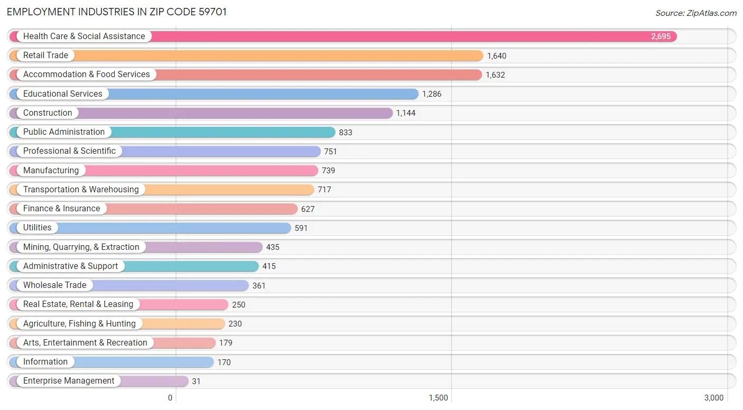The width and height of the screenshot is (743, 410).
Task: Click the Transportation & Warehousing label
Action: pos(81,189)
